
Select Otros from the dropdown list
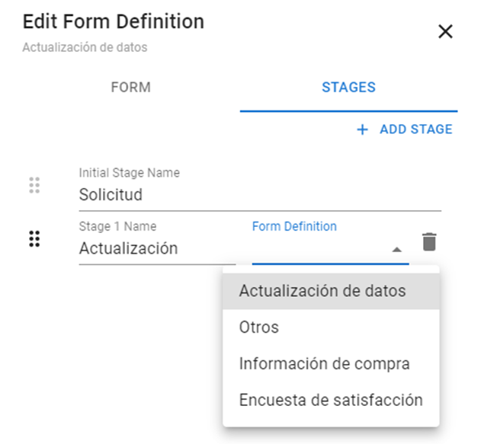(x=259, y=327)
